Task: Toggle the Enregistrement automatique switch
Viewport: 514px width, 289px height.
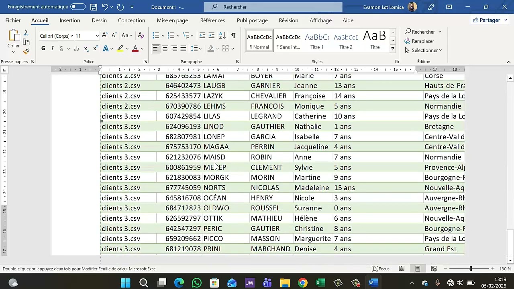Action: [78, 7]
